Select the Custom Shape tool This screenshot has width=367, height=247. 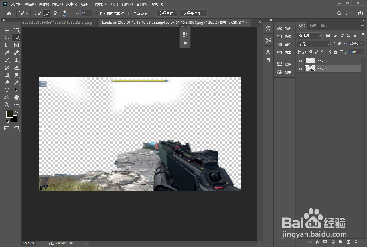[x=7, y=97]
